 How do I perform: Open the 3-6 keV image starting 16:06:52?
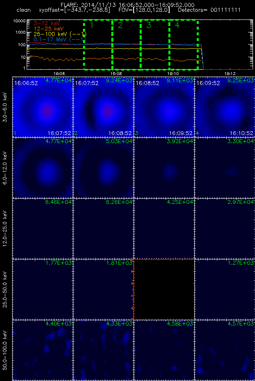coord(42,107)
